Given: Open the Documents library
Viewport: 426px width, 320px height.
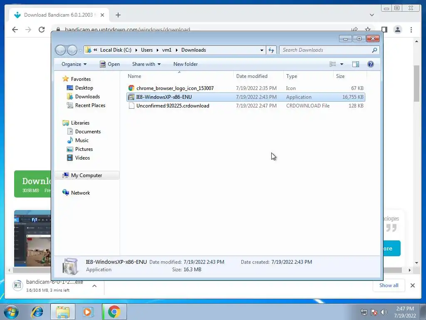Looking at the screenshot, I should click(x=88, y=131).
